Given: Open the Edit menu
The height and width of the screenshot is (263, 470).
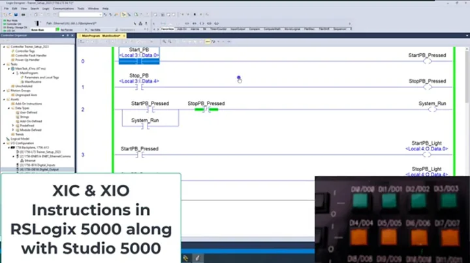Looking at the screenshot, I should [x=14, y=8].
